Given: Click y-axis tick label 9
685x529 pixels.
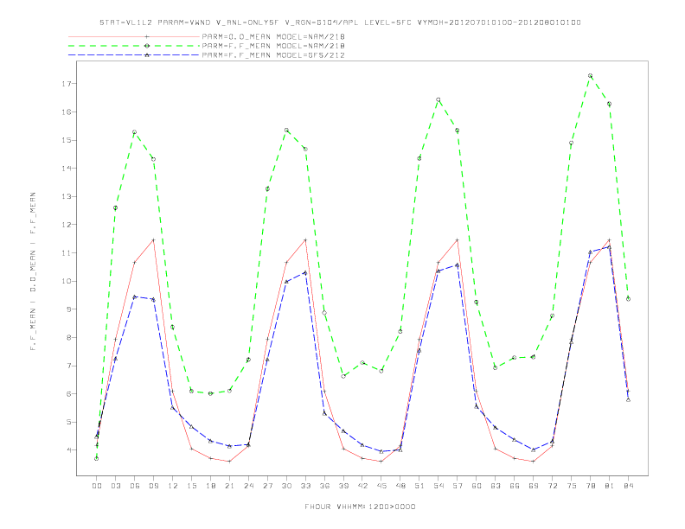Looking at the screenshot, I should [x=68, y=309].
